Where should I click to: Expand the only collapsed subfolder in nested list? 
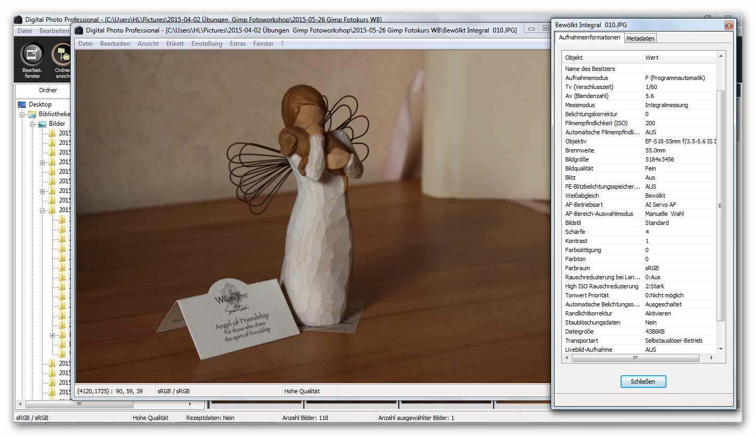point(52,335)
